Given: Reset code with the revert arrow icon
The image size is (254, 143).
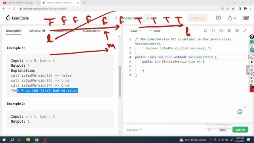Looking at the screenshot, I should pyautogui.click(x=221, y=31).
